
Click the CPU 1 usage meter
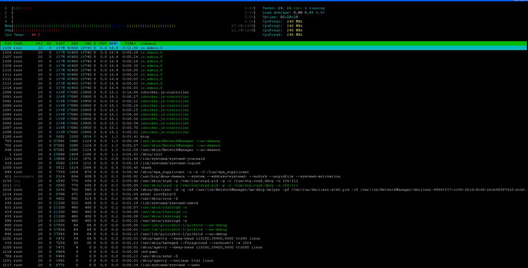(x=131, y=8)
